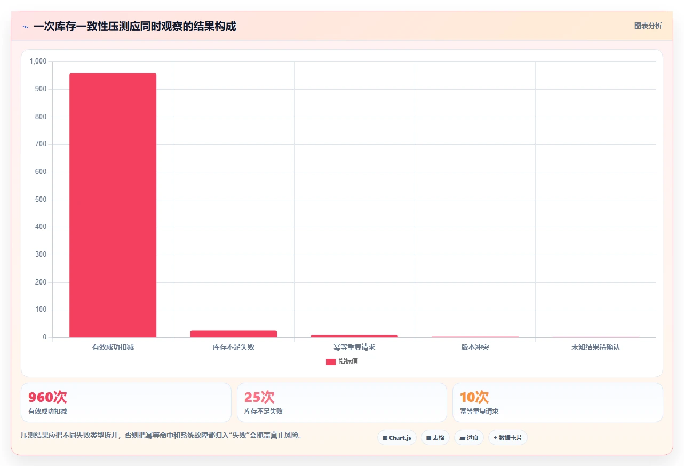This screenshot has width=684, height=466.
Task: Click the Chart.js tag chip
Action: (x=397, y=438)
